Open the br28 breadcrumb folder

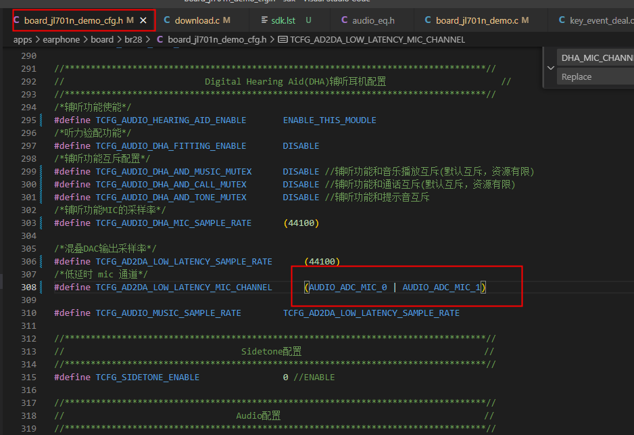pos(133,40)
